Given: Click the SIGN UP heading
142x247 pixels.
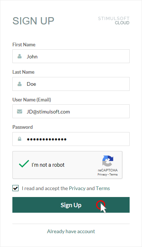Looking at the screenshot, I should pos(33,21).
